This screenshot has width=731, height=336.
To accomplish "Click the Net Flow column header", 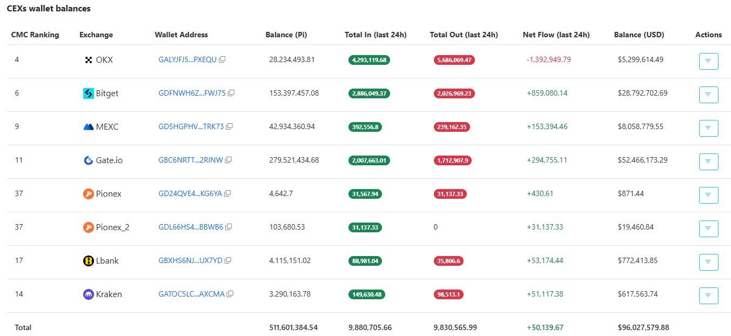I will (556, 35).
